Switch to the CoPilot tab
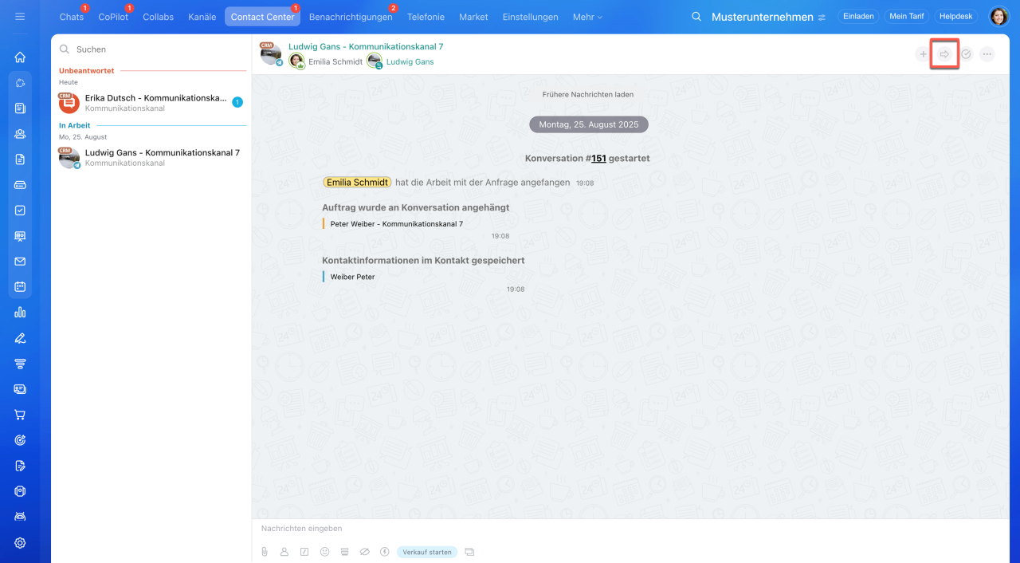 (113, 17)
